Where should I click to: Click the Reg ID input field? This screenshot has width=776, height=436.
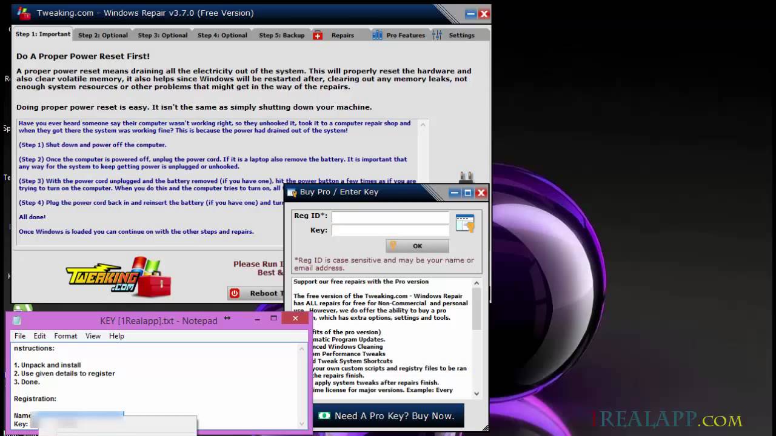(390, 216)
